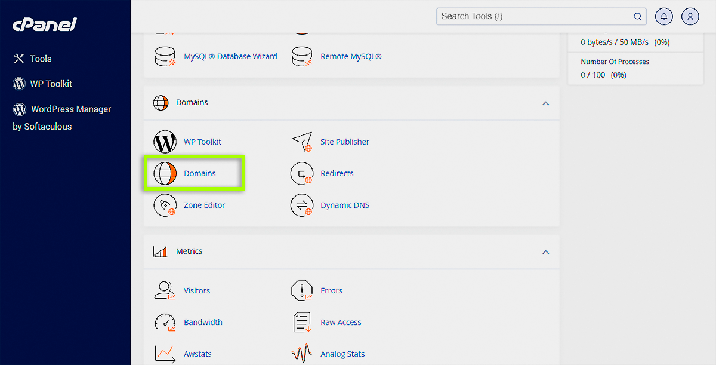Open the Dynamic DNS link
Image resolution: width=716 pixels, height=365 pixels.
(345, 205)
